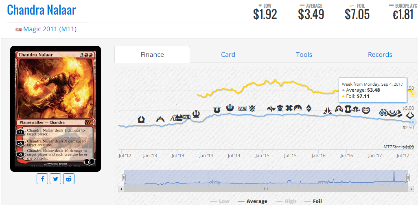This screenshot has width=418, height=205.
Task: Click the Gatecrash set marker near Jan '13
Action: [x=160, y=119]
